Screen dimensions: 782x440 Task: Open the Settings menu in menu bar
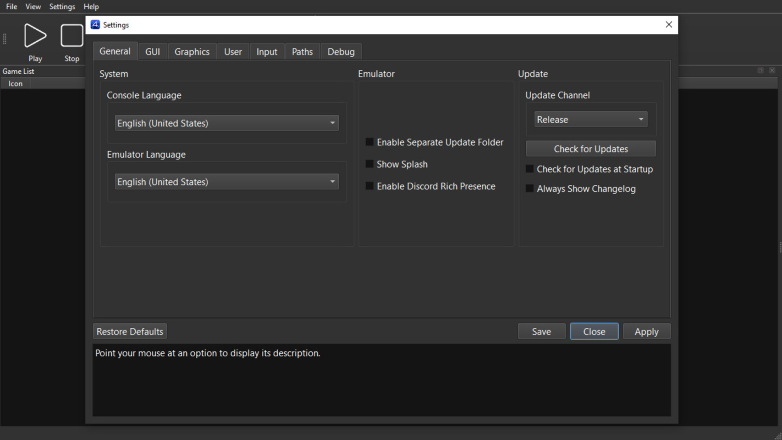point(62,7)
